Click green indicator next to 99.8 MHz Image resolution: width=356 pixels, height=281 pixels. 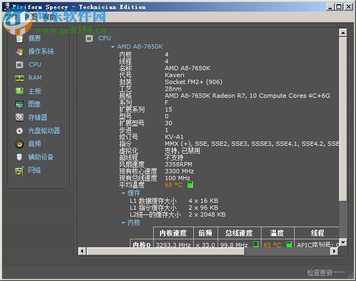point(256,245)
